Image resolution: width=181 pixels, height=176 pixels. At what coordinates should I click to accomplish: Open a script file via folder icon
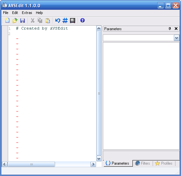tap(15, 20)
